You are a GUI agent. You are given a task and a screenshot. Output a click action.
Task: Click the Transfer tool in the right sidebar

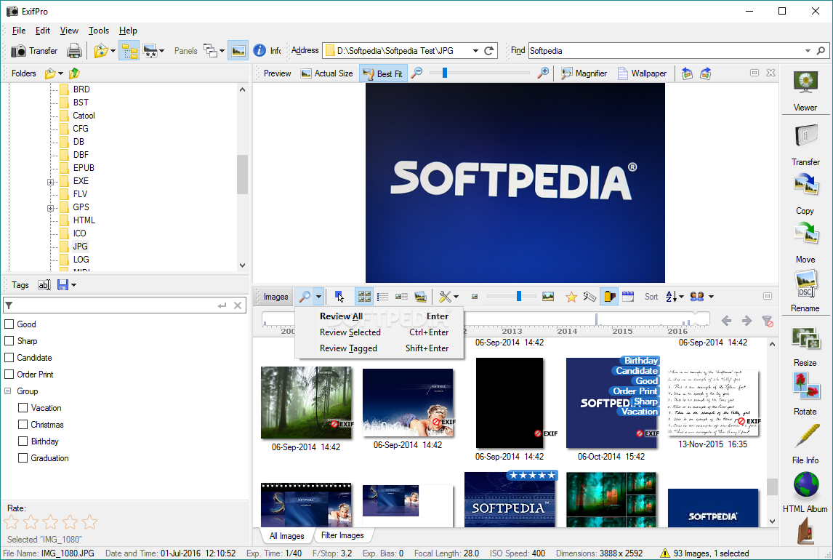805,143
